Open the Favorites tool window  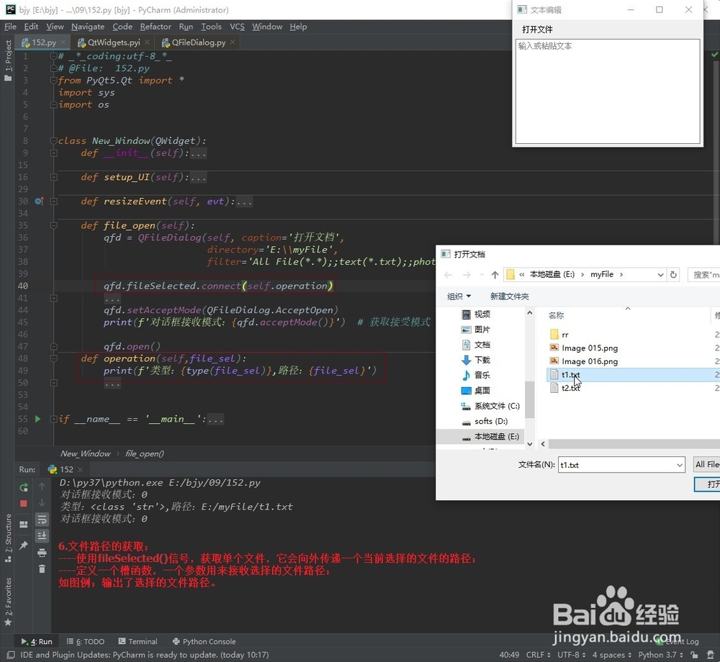[8, 601]
